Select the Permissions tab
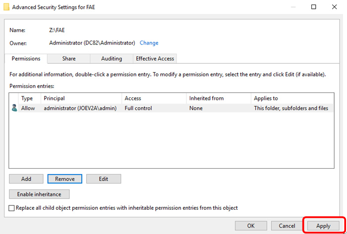Image resolution: width=347 pixels, height=234 pixels. point(26,58)
